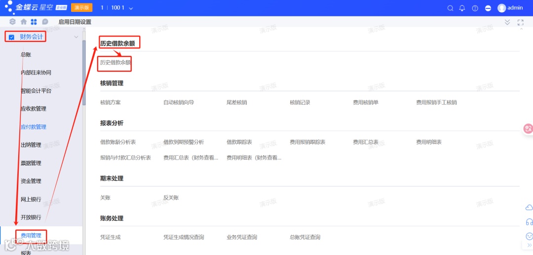Open 凭证生成情况查询 link
533x255 pixels.
tap(184, 237)
